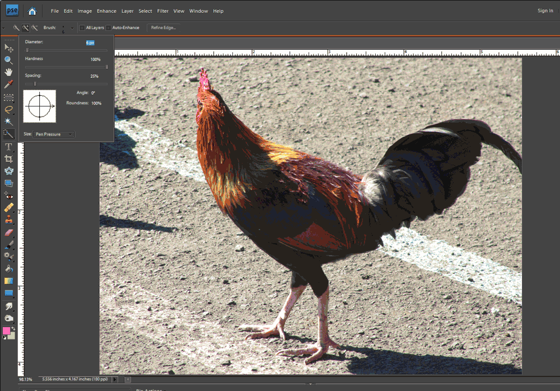Select the Crop tool
The height and width of the screenshot is (391, 560).
(8, 159)
